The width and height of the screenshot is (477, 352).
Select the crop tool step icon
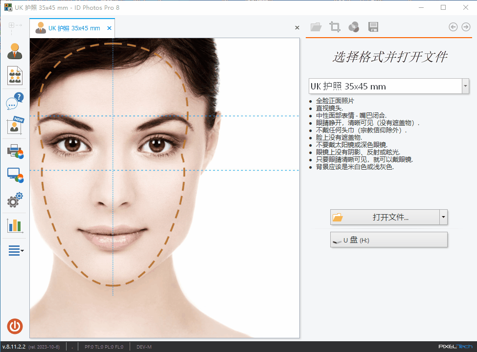point(335,27)
